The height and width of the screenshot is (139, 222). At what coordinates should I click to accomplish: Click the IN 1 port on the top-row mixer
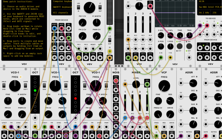128,40
